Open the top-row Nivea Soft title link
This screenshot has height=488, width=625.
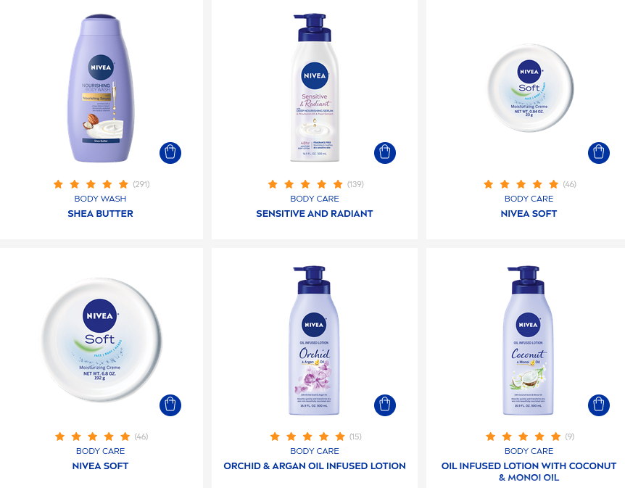529,214
